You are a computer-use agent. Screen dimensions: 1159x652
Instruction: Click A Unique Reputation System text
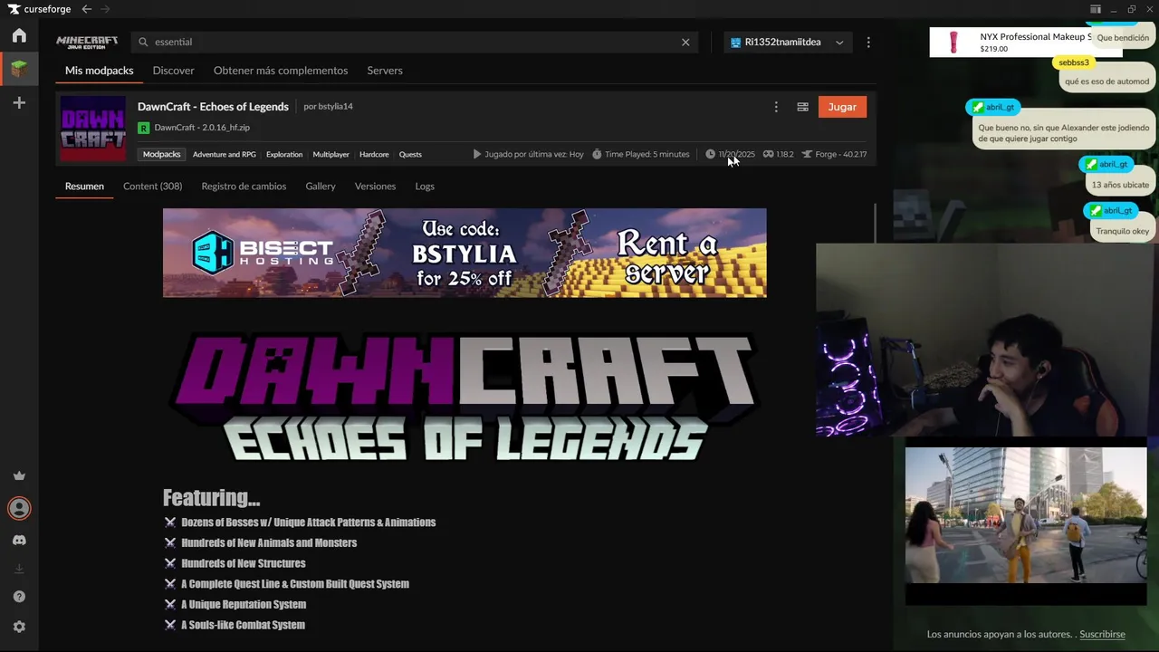point(244,605)
